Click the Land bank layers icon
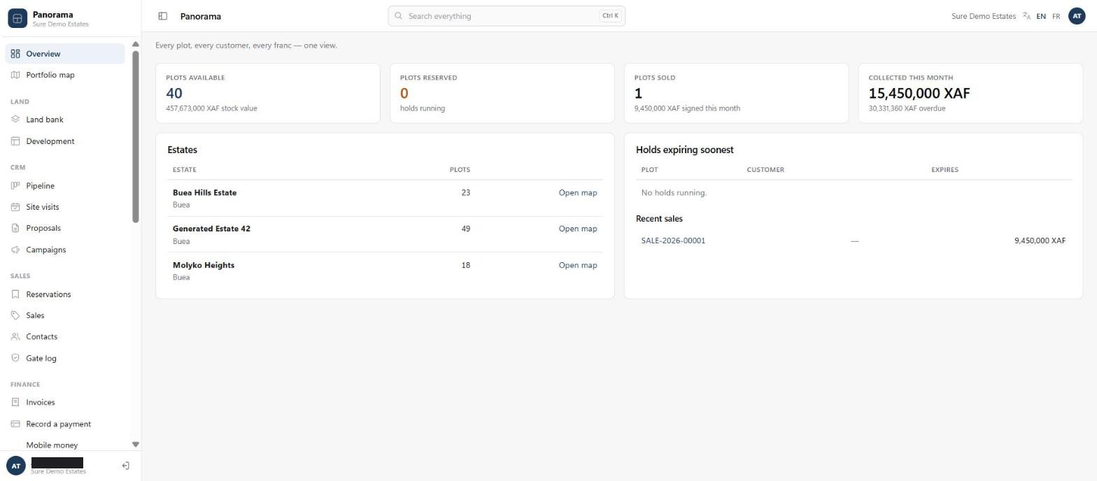The height and width of the screenshot is (481, 1097). coord(15,120)
